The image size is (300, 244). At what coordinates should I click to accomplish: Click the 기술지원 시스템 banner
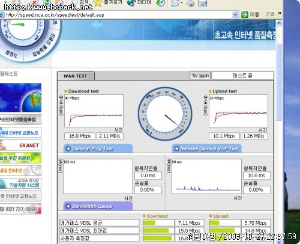point(20,183)
